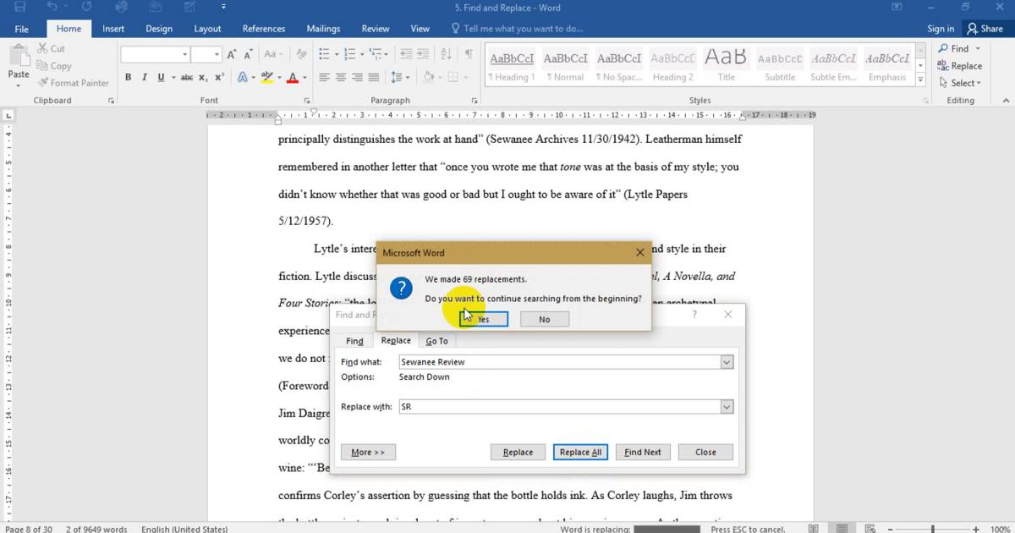Click the Bold formatting icon

[128, 77]
